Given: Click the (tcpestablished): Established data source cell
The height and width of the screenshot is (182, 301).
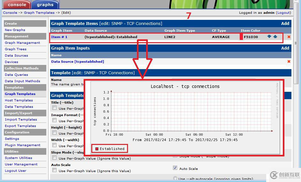Looking at the screenshot, I should [111, 37].
